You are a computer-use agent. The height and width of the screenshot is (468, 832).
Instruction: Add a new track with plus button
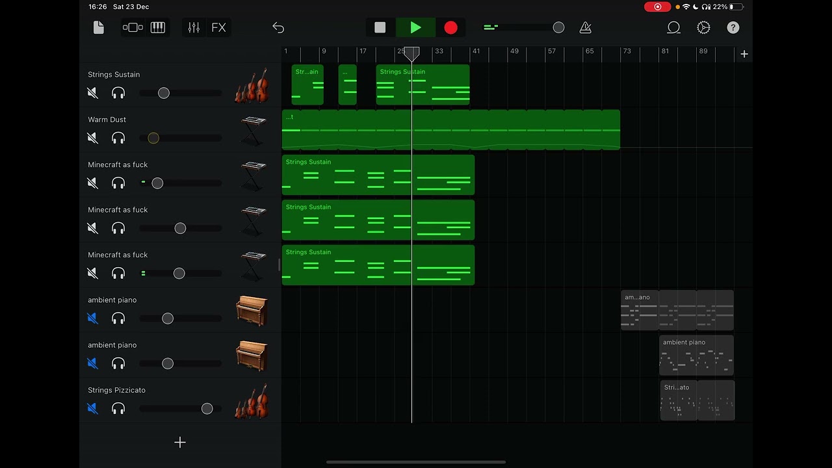point(180,442)
